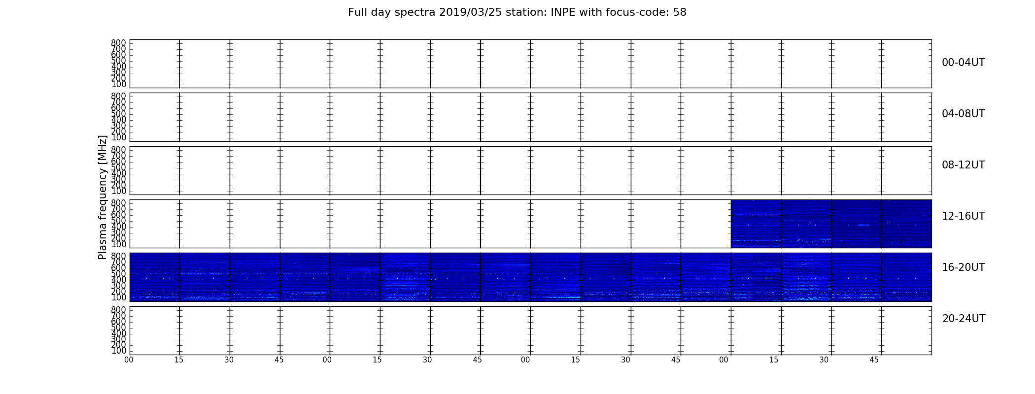1035x394 pixels.
Task: Click the first '15' tick label on time axis
Action: tap(179, 360)
